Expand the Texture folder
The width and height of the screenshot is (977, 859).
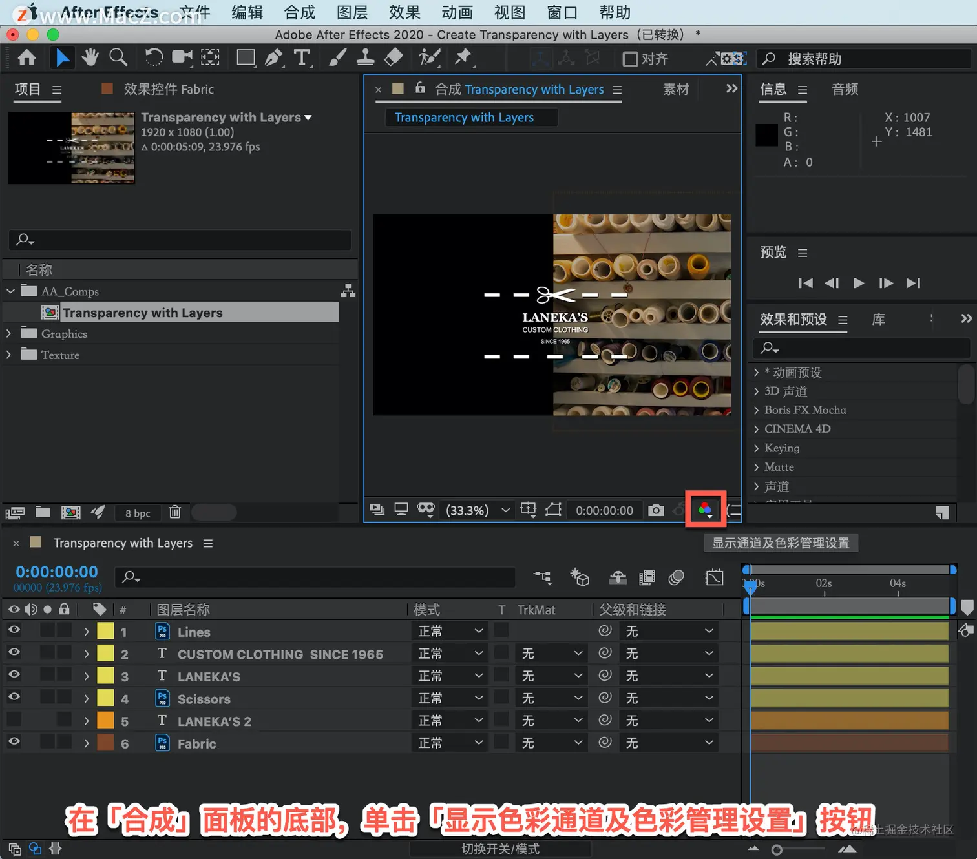[8, 355]
